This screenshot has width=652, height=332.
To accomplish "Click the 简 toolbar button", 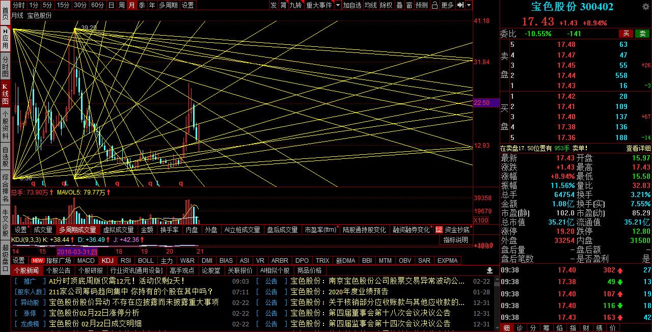I will click(283, 5).
